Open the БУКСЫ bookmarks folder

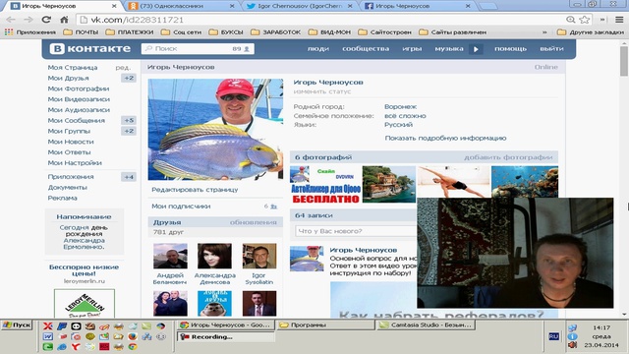(x=226, y=32)
